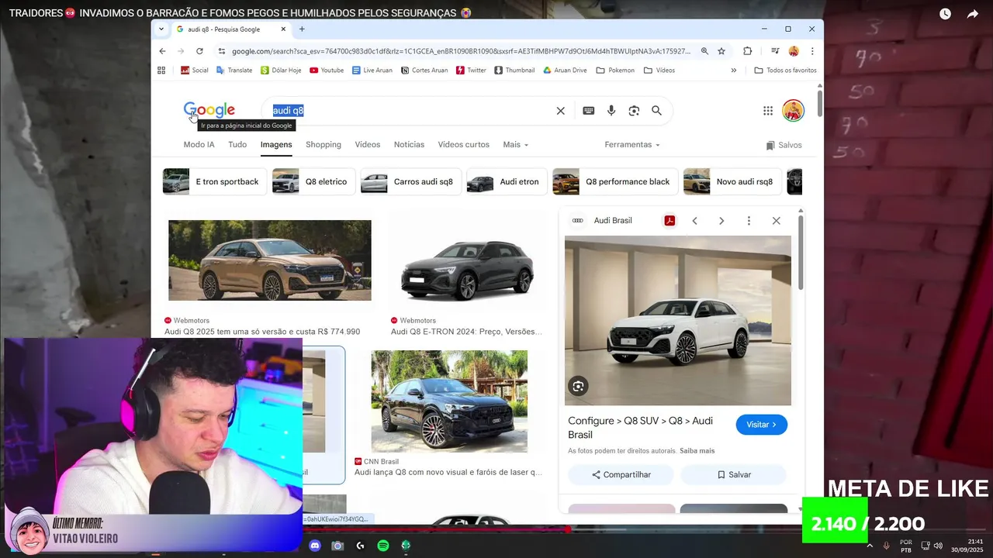This screenshot has height=558, width=993.
Task: Select the 'Audi etron' suggestion chip
Action: click(x=507, y=181)
